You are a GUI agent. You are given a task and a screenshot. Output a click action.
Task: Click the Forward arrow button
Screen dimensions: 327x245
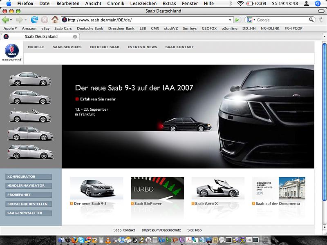[19, 20]
